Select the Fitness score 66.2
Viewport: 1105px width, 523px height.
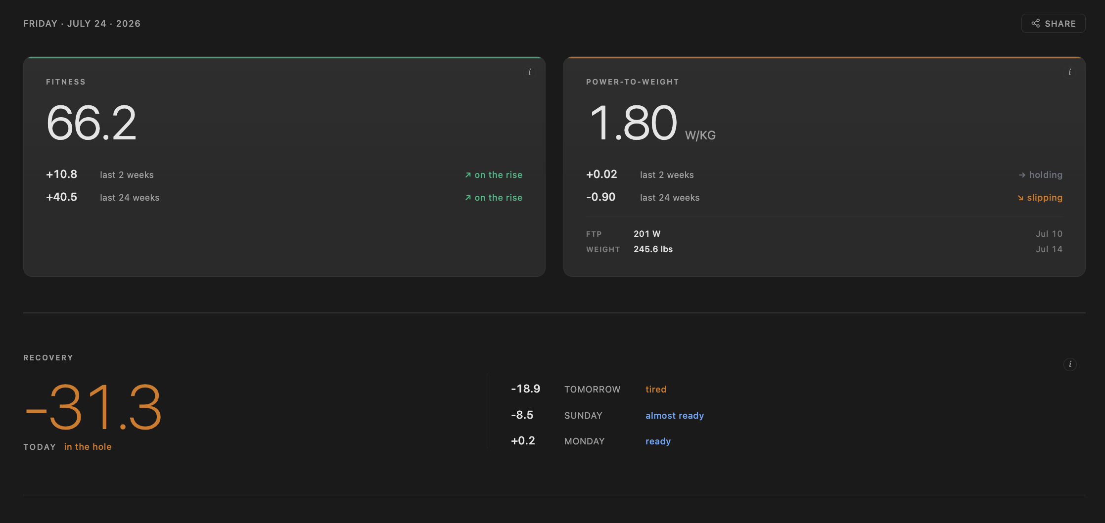tap(91, 123)
